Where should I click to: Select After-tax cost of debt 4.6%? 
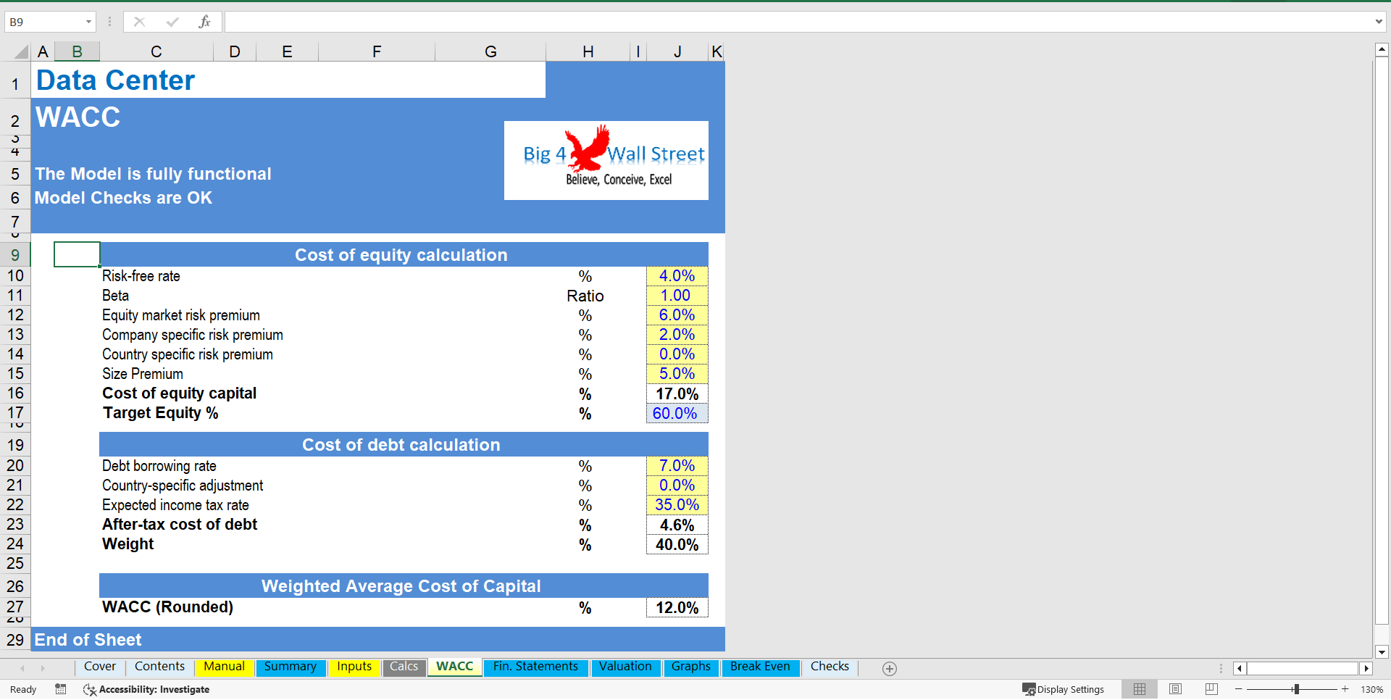click(x=677, y=525)
